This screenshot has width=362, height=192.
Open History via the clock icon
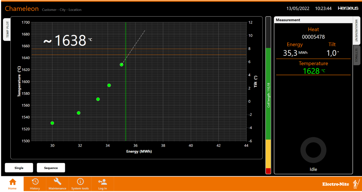click(35, 181)
